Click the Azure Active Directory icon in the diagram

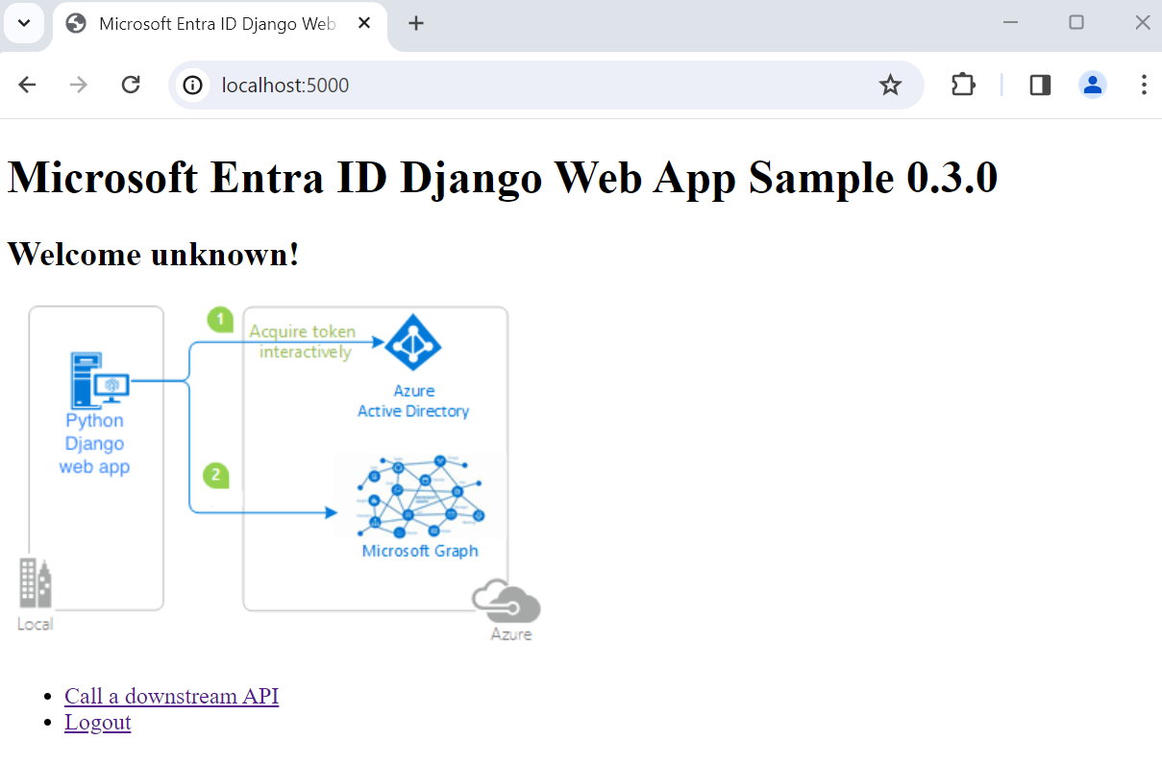(x=413, y=344)
